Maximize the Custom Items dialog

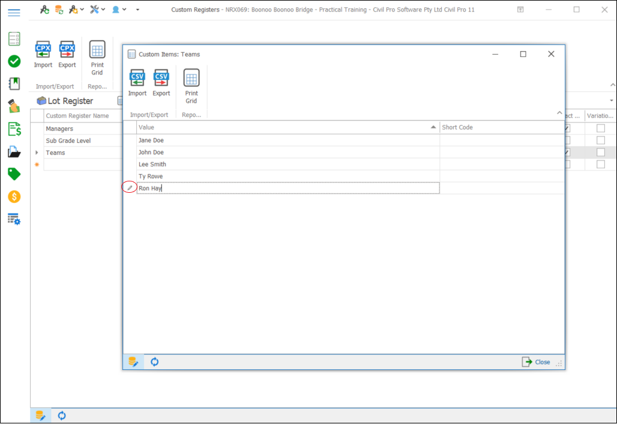point(523,54)
